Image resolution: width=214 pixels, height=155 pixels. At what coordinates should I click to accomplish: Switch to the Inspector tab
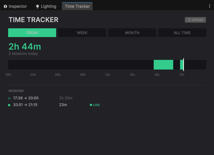15,6
